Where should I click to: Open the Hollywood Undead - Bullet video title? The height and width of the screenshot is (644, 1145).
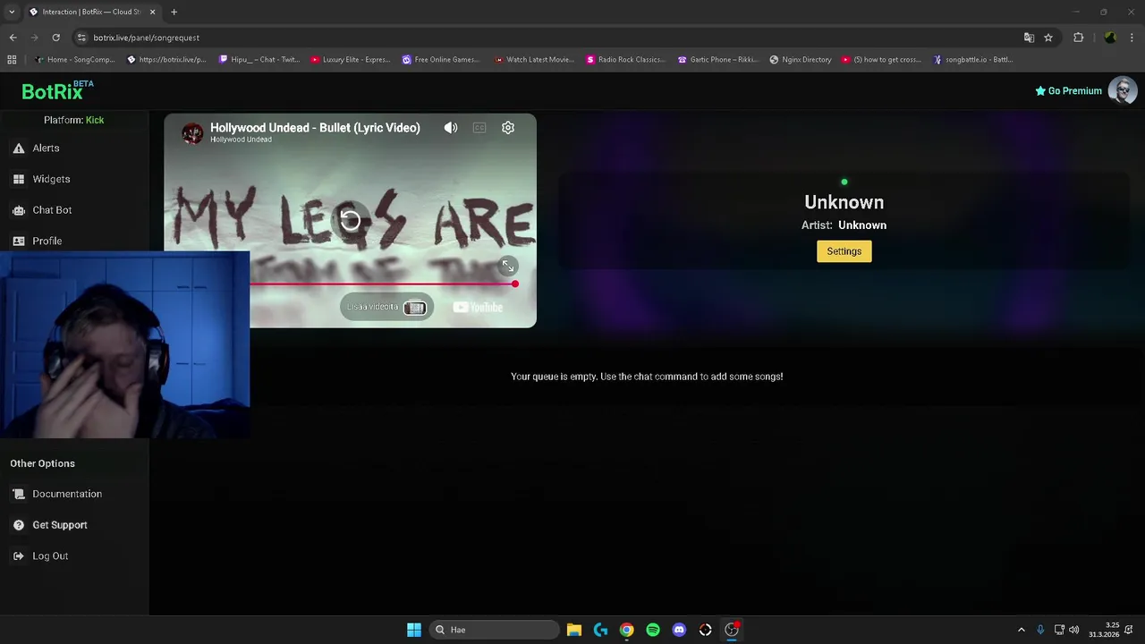coord(315,128)
